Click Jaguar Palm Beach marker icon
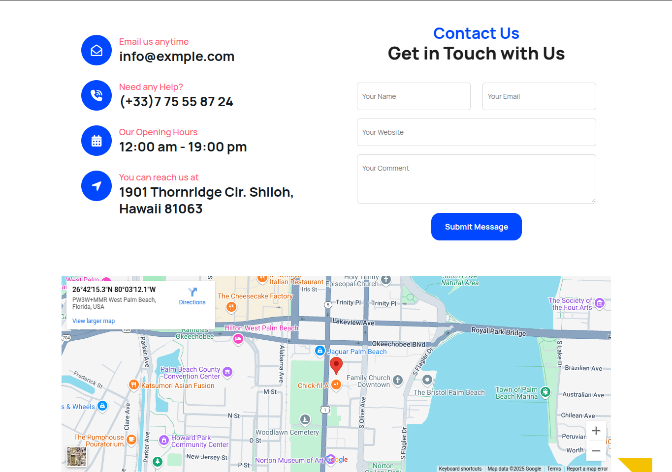 [320, 351]
